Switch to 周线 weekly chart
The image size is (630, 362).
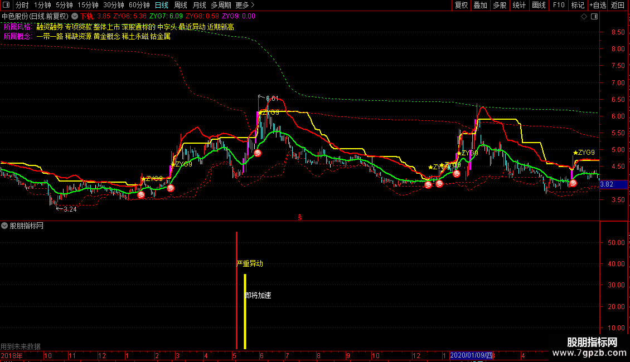pos(181,5)
